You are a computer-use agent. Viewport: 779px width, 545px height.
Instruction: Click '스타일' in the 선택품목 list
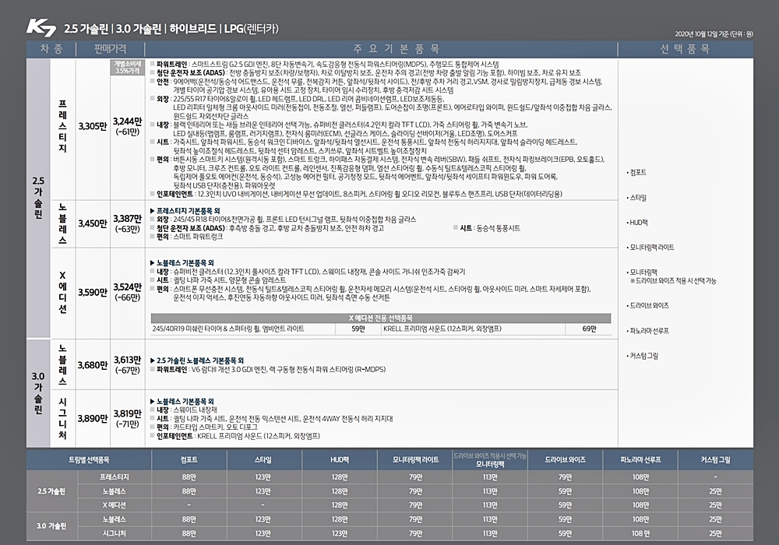coord(638,198)
